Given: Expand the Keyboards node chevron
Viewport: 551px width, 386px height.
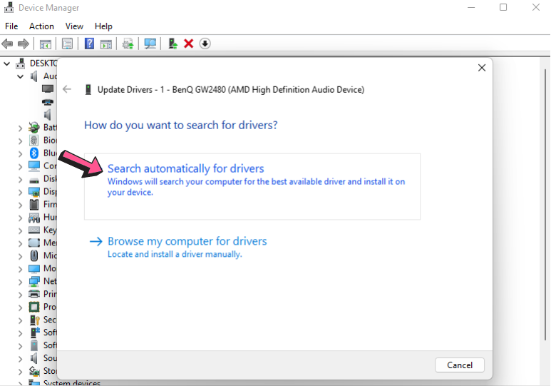Looking at the screenshot, I should 21,230.
